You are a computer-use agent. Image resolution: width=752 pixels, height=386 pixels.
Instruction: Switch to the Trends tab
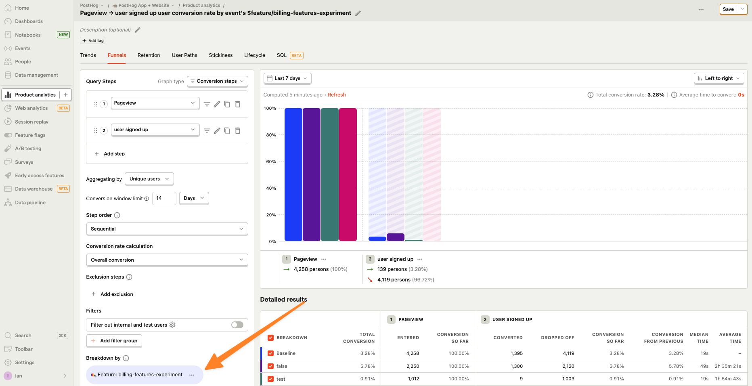coord(88,55)
